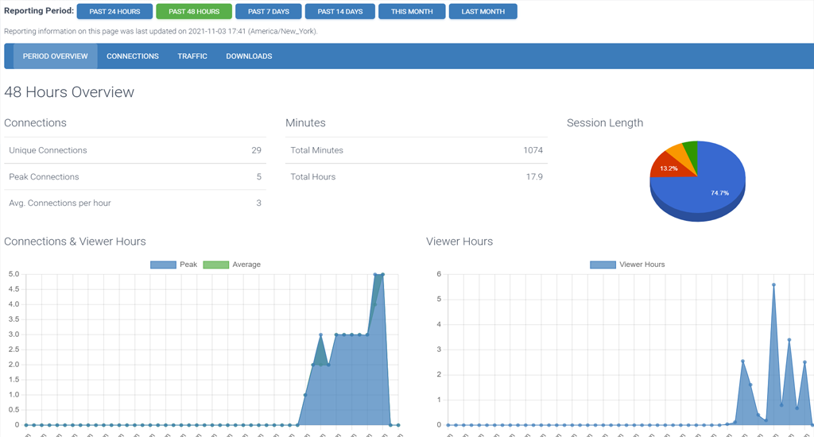814x437 pixels.
Task: Click the Peak Connections value 5
Action: 258,177
